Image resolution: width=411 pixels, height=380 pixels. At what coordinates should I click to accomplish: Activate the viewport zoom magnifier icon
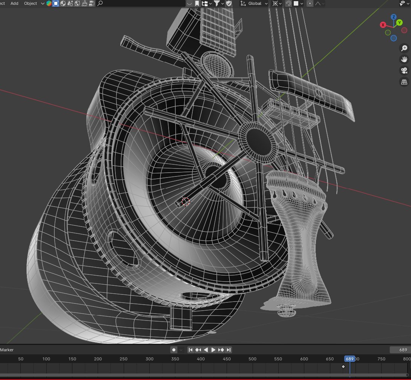pos(404,48)
